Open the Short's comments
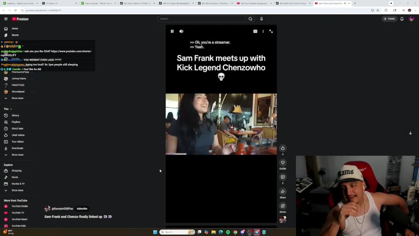Image resolution: width=419 pixels, height=236 pixels. tap(283, 177)
